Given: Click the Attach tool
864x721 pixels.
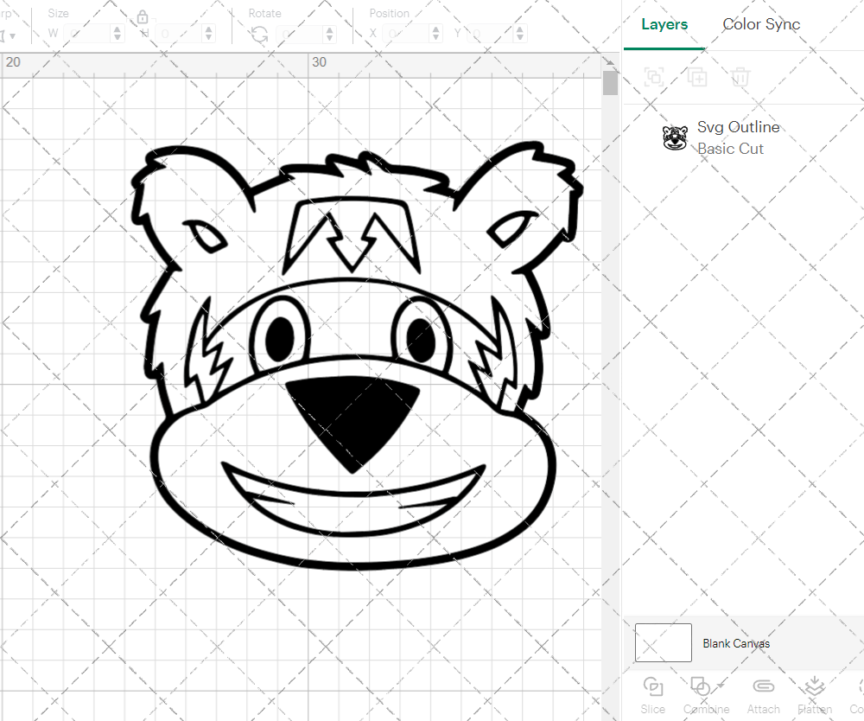Looking at the screenshot, I should (763, 687).
